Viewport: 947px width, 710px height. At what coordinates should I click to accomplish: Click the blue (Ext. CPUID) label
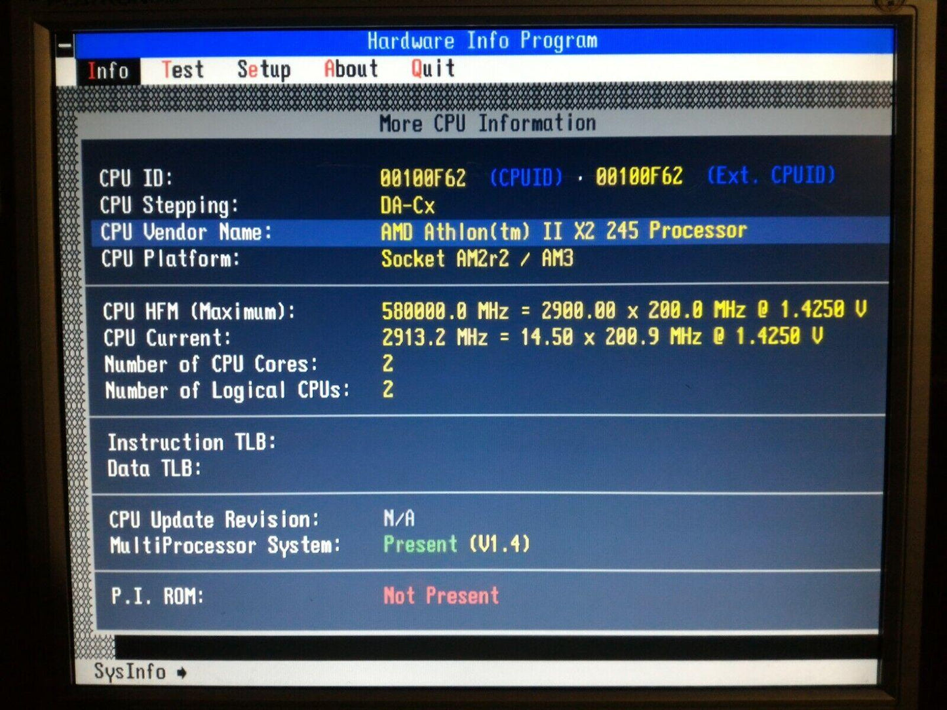(771, 175)
